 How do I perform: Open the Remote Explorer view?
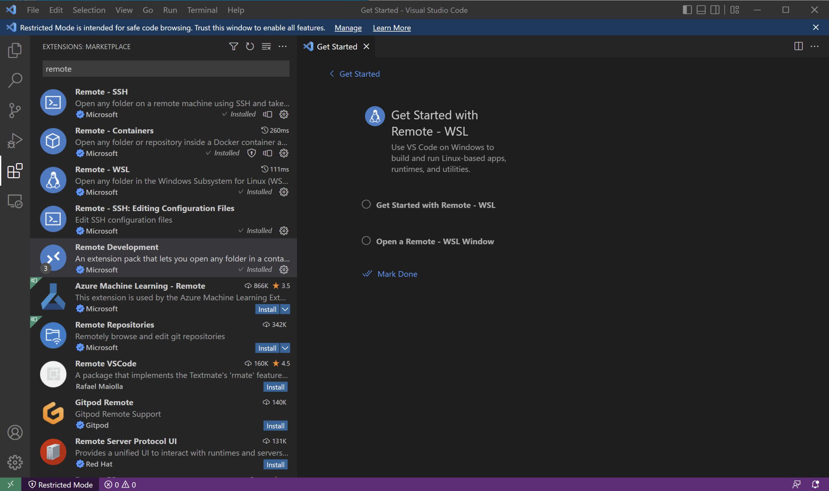point(15,201)
